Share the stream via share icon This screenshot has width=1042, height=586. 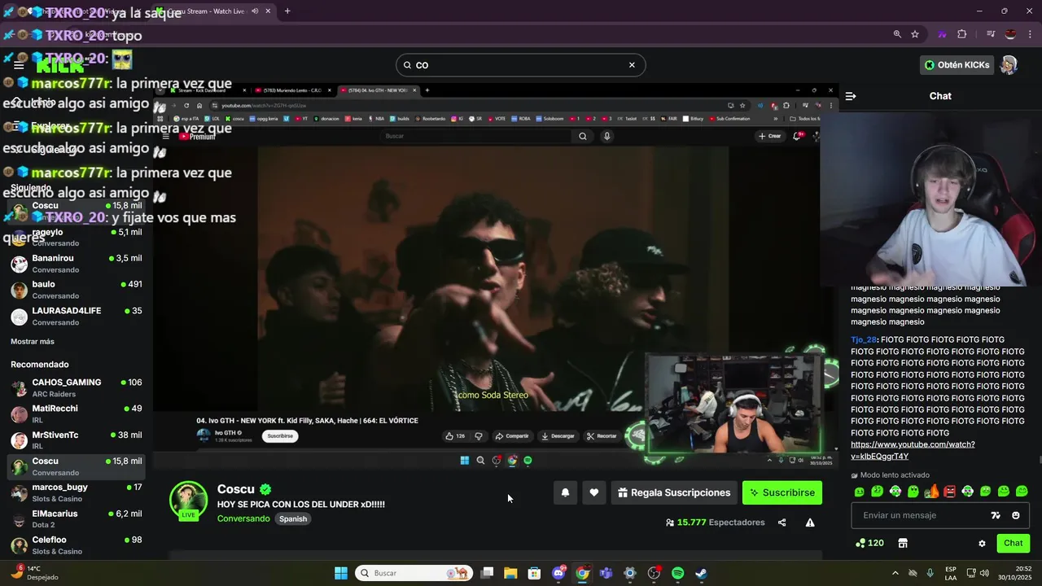[x=782, y=523]
